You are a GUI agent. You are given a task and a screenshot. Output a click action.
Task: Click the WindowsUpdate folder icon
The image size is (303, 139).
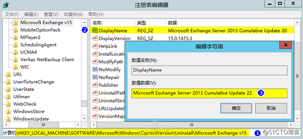point(9,119)
